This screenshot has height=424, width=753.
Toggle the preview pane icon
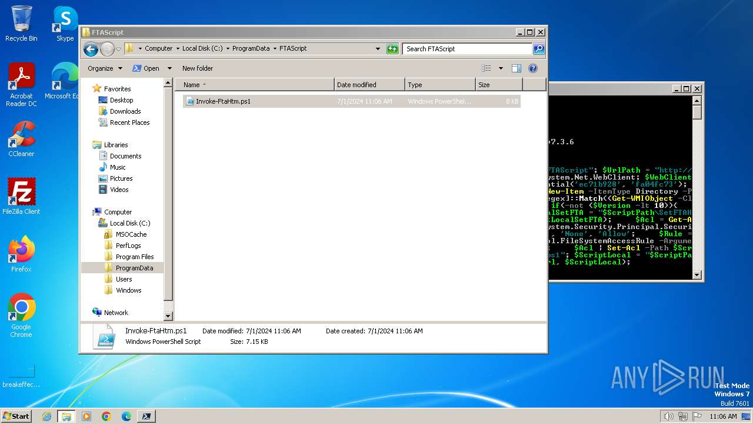[x=516, y=68]
